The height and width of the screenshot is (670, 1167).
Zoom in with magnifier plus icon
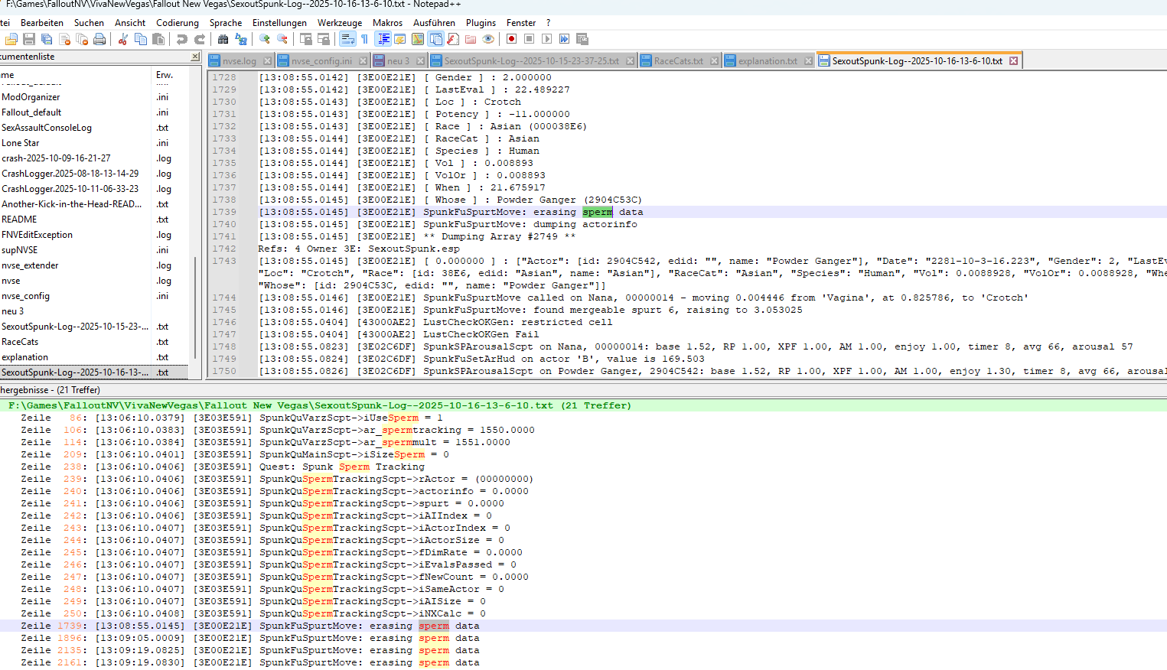[264, 39]
